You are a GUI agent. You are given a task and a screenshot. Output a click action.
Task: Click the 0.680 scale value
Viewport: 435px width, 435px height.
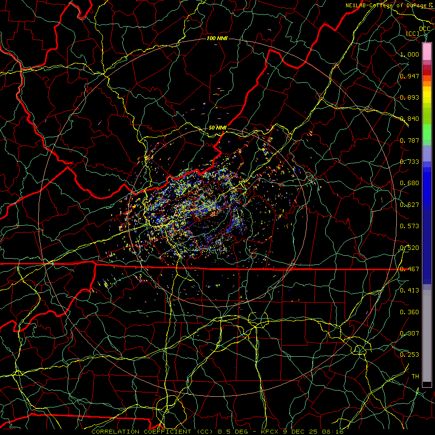click(409, 183)
